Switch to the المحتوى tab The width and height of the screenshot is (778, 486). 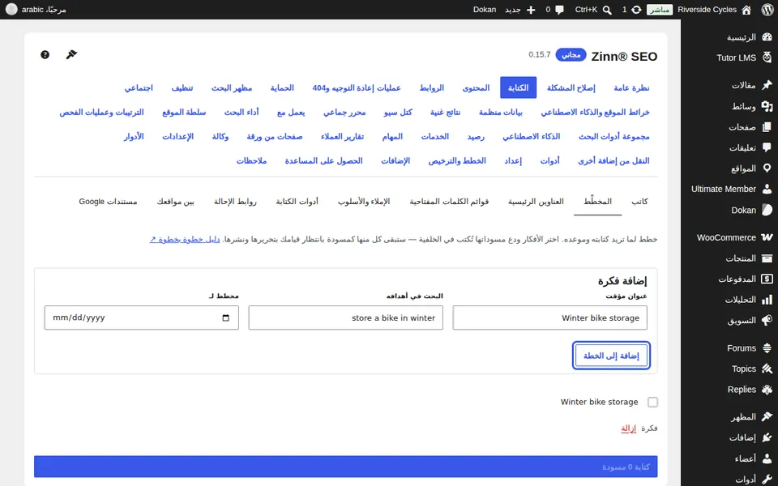[x=476, y=87]
